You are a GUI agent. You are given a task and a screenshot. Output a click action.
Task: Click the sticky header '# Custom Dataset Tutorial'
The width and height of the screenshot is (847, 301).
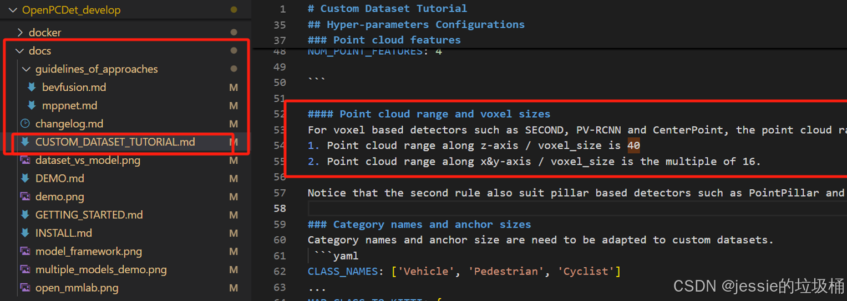[x=388, y=8]
